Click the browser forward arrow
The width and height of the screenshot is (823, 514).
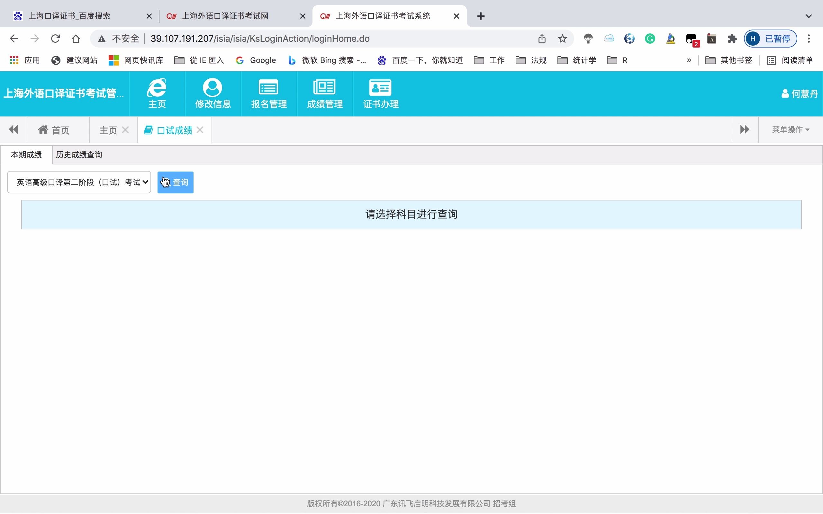tap(34, 39)
